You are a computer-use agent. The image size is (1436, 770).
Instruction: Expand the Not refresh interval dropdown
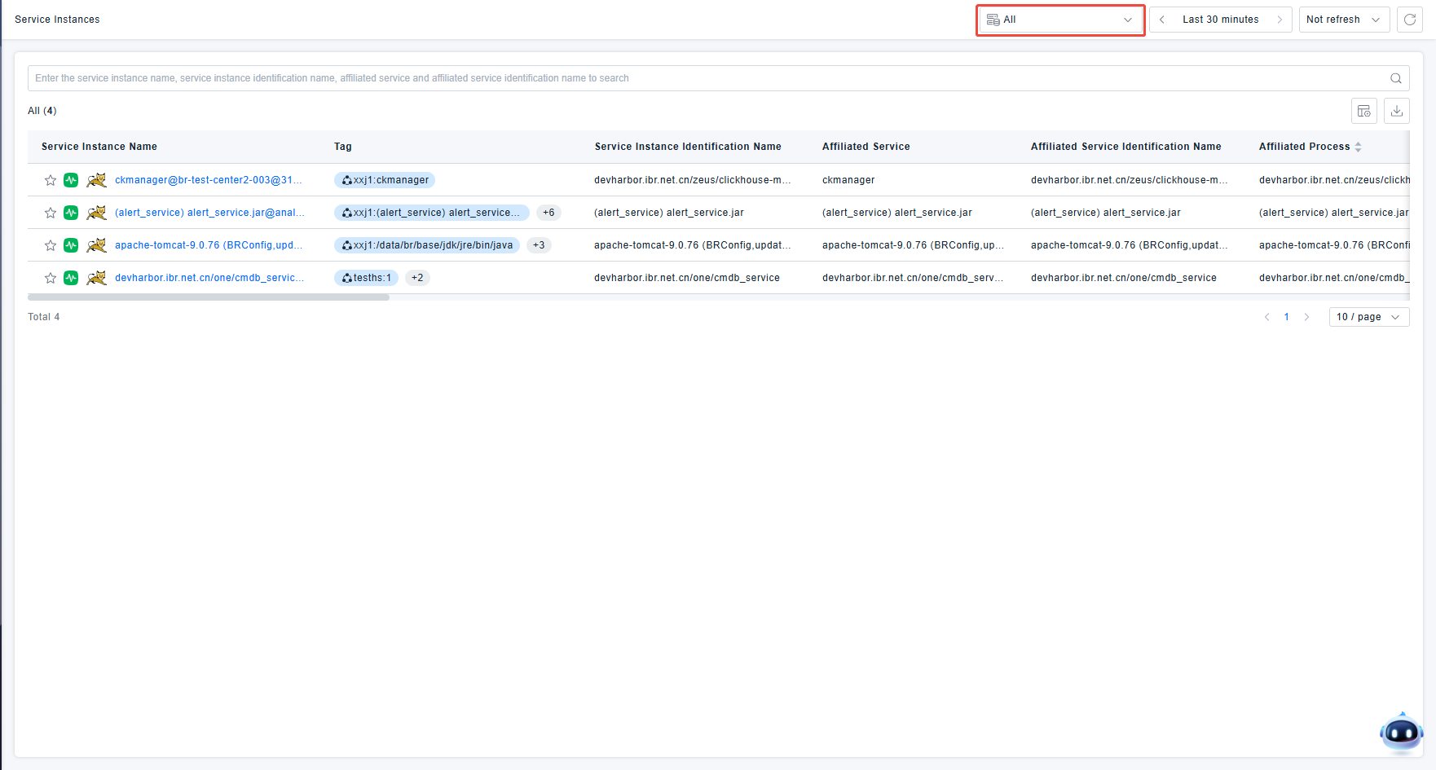[1343, 20]
